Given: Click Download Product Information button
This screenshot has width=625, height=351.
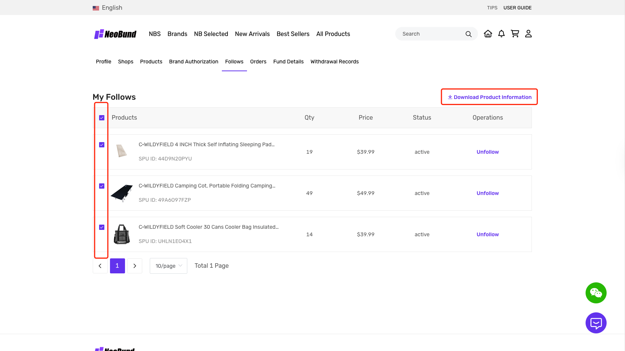Looking at the screenshot, I should (489, 97).
